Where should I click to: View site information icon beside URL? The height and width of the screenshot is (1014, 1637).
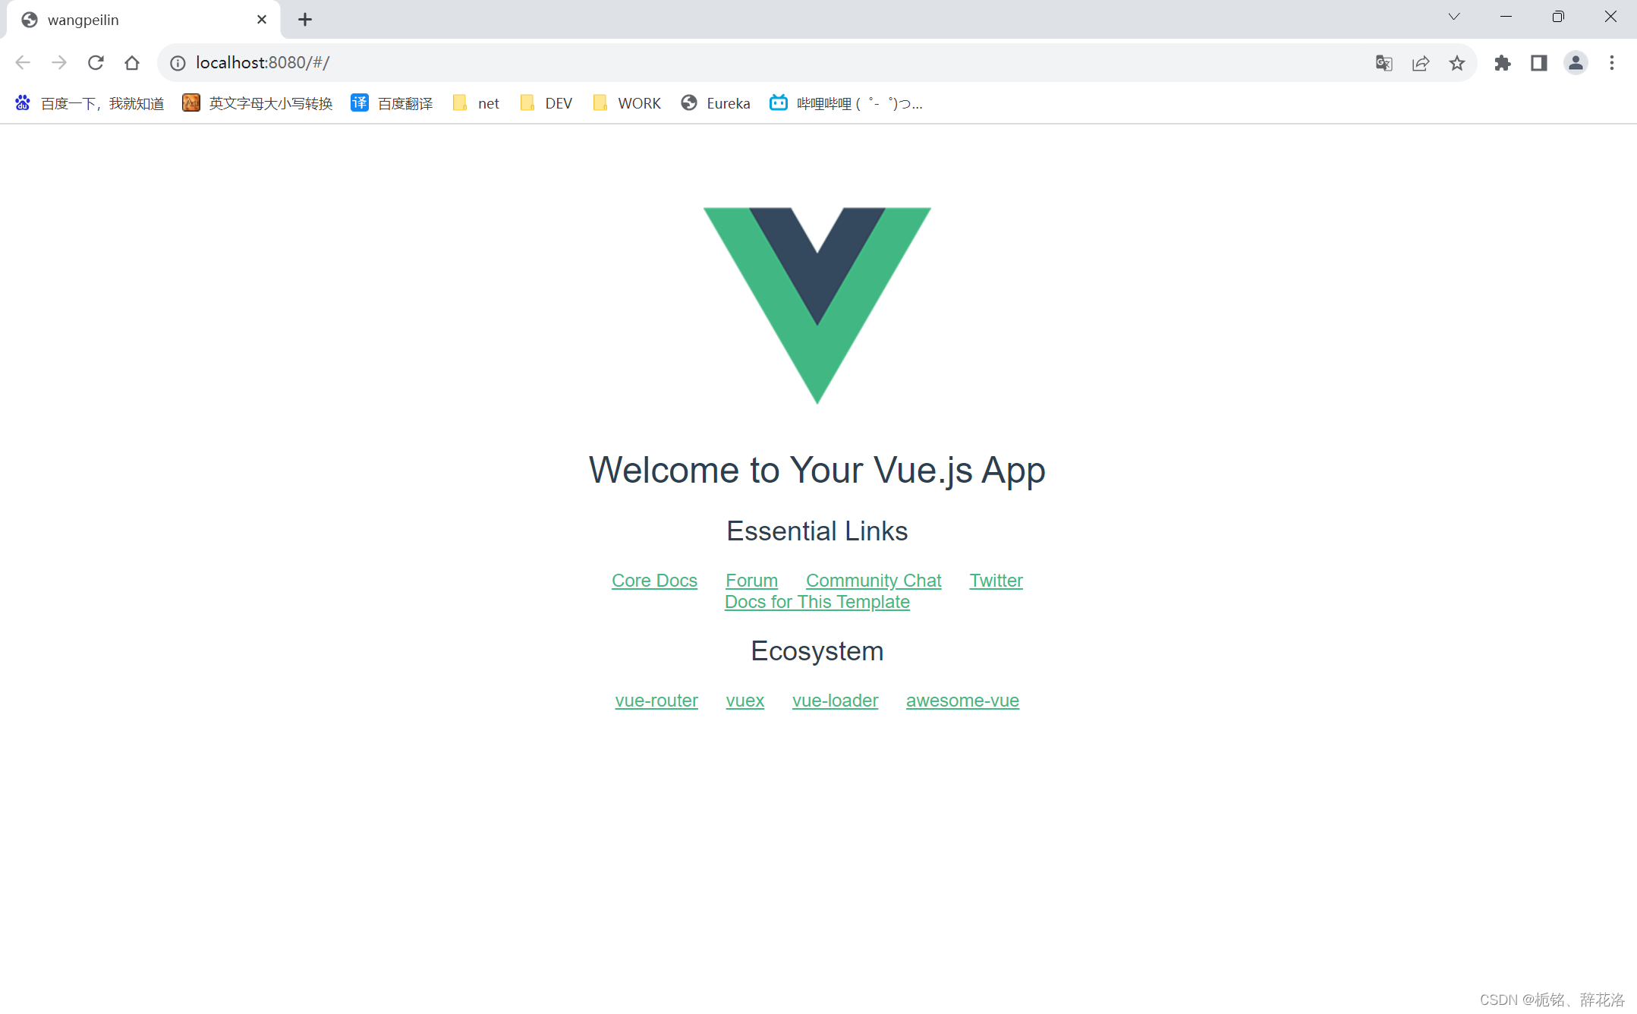click(x=178, y=63)
